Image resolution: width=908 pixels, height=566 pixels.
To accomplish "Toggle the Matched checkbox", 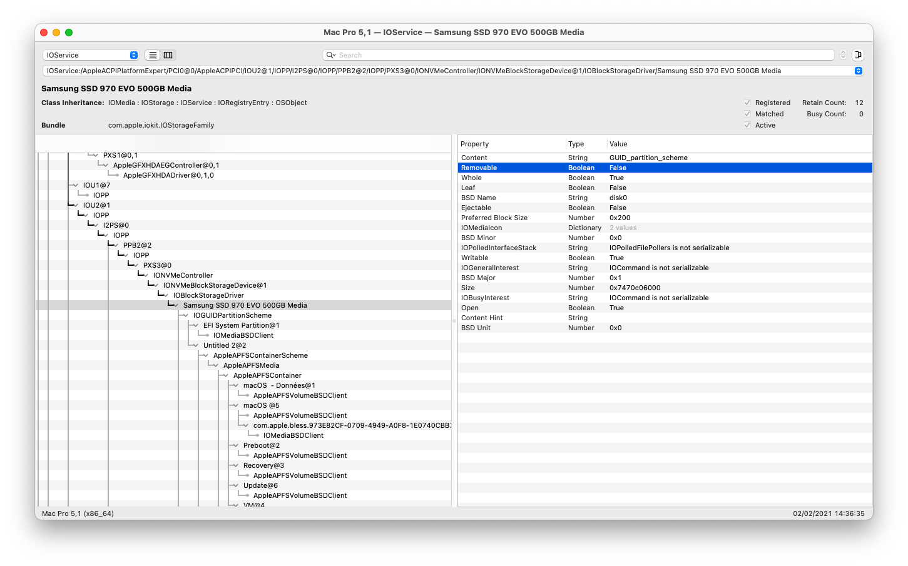I will coord(747,114).
